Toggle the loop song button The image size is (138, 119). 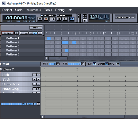72,19
